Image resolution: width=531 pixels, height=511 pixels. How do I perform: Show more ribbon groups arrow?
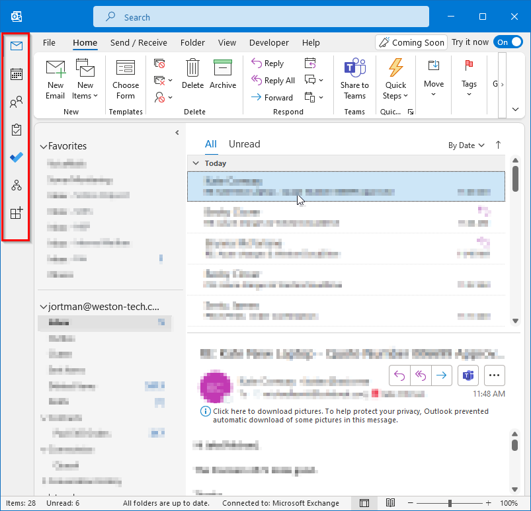coord(502,85)
